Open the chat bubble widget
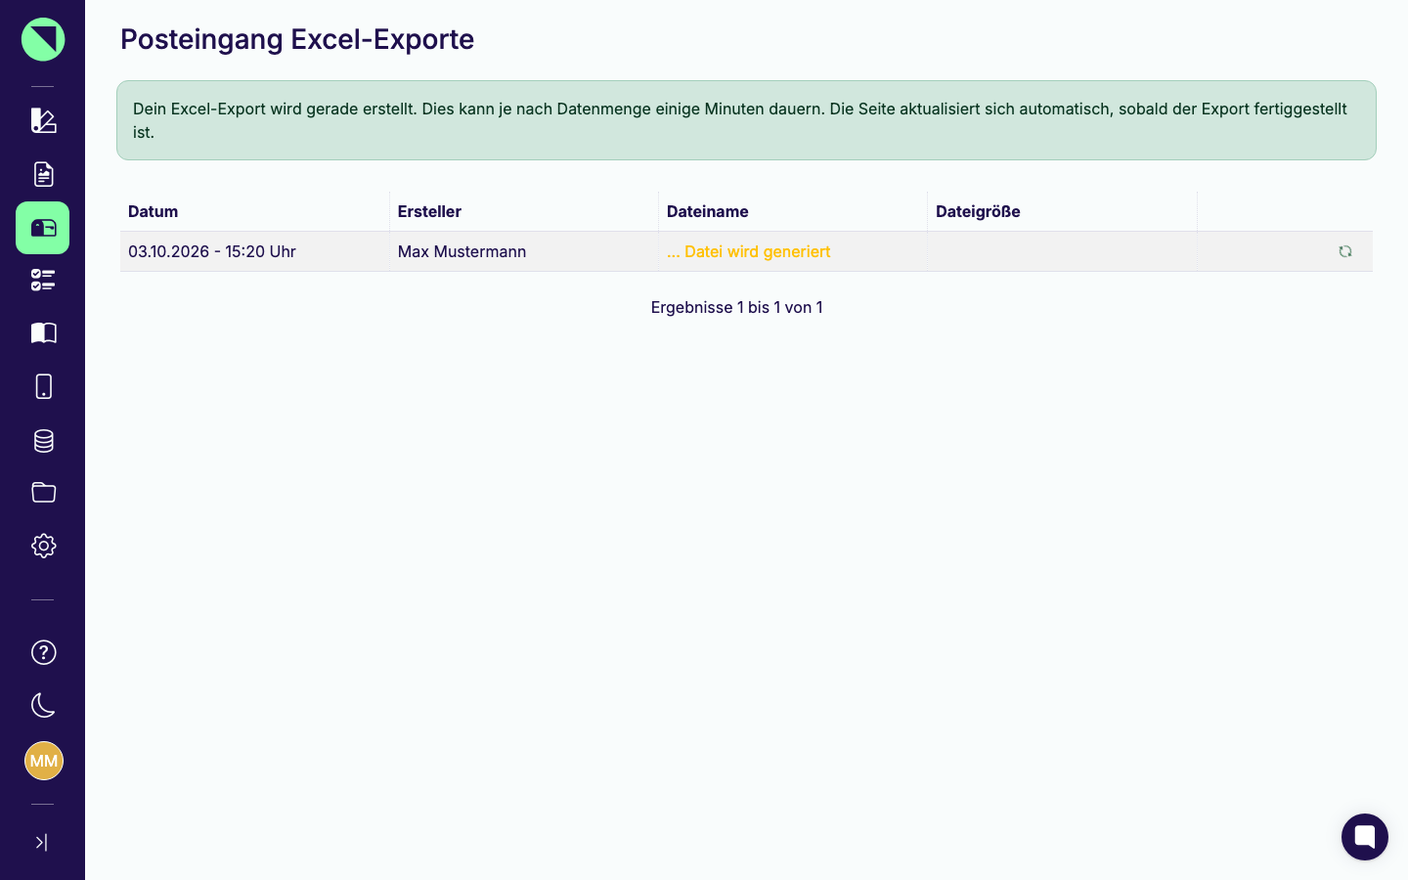This screenshot has width=1408, height=880. tap(1365, 837)
